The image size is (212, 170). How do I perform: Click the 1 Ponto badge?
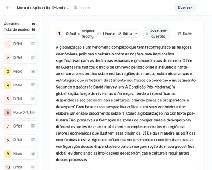[109, 34]
